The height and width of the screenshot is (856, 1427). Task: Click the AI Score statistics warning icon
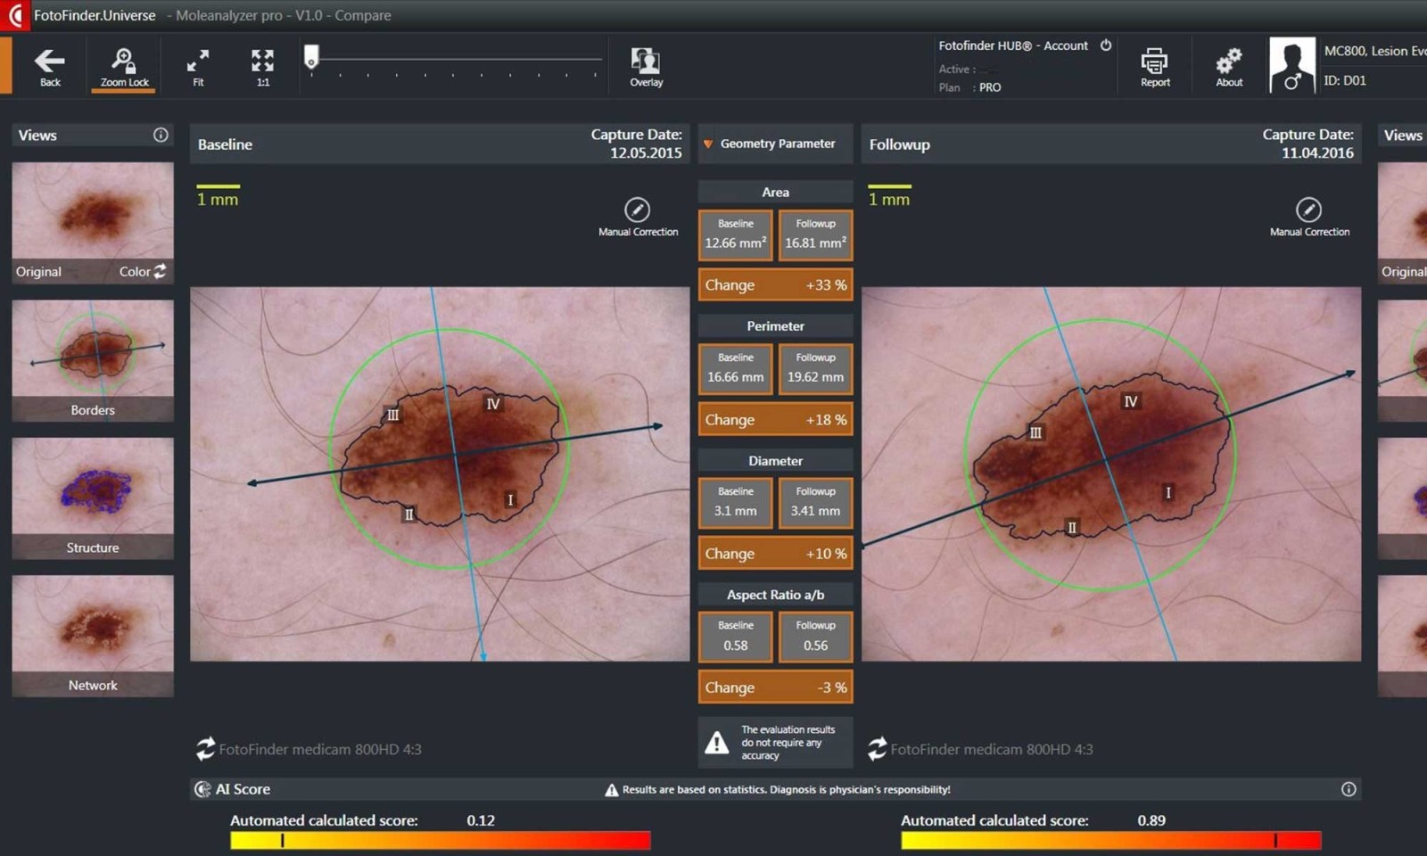(x=611, y=790)
